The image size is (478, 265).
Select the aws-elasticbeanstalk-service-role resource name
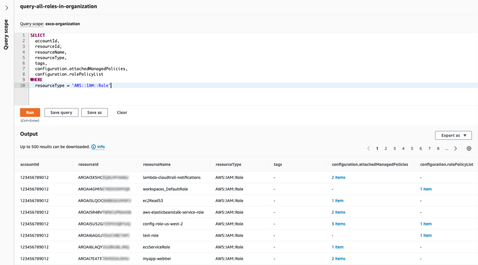[x=173, y=212]
